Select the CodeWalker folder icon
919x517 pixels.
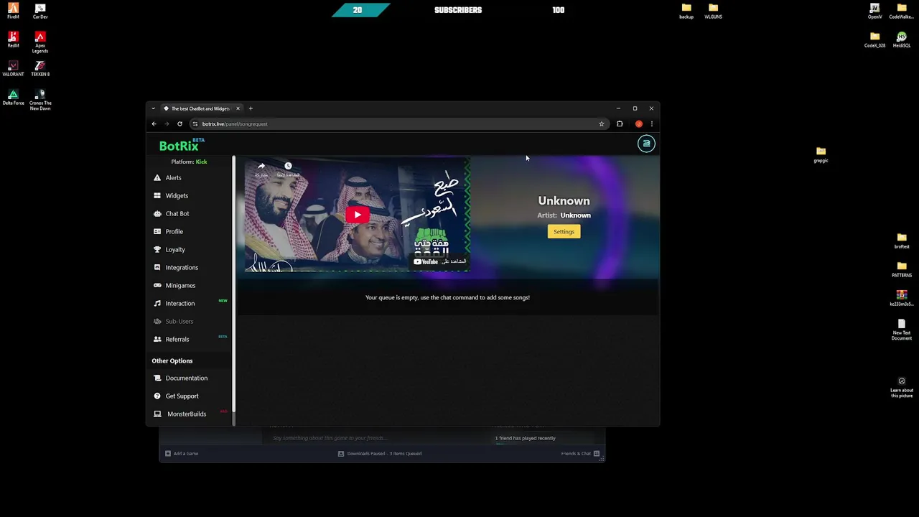[x=902, y=11]
